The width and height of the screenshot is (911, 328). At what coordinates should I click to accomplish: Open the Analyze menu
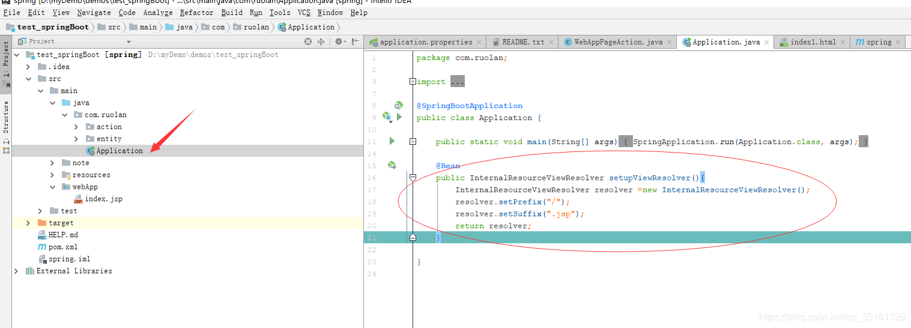click(x=158, y=12)
